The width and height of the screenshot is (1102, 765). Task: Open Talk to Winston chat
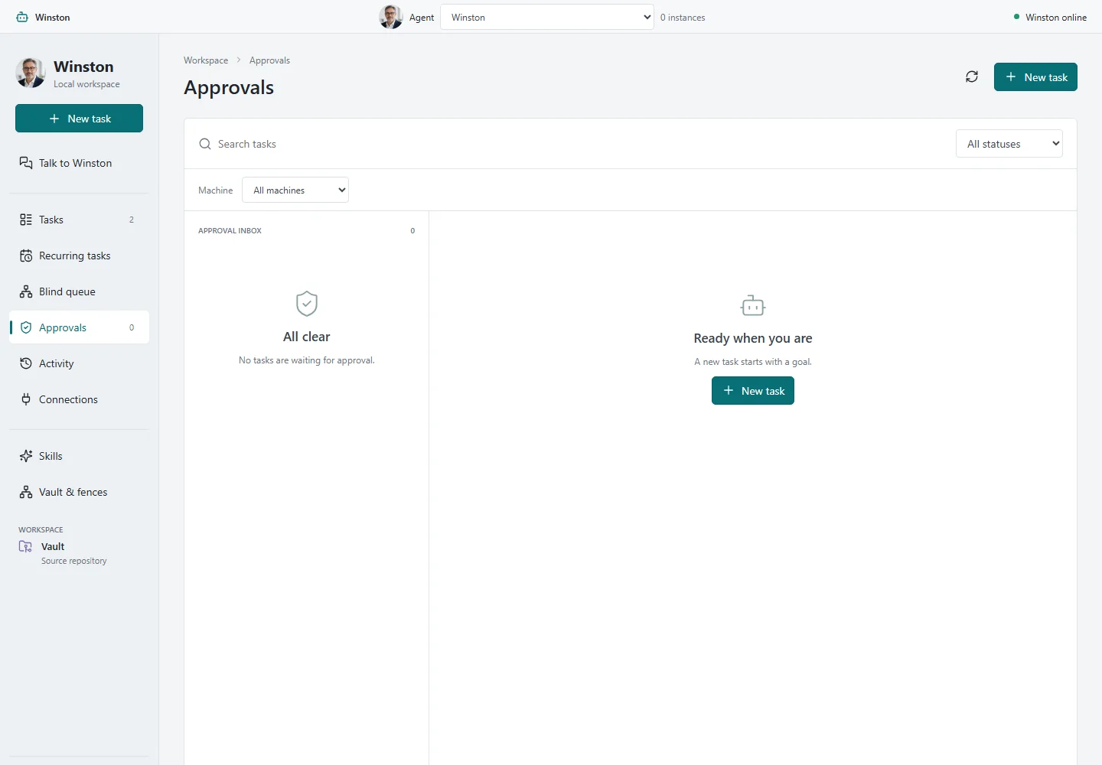79,163
